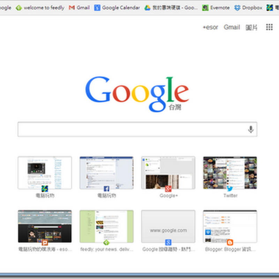This screenshot has width=279, height=279.
Task: Click the Evernote elephant bookmark icon
Action: (205, 8)
